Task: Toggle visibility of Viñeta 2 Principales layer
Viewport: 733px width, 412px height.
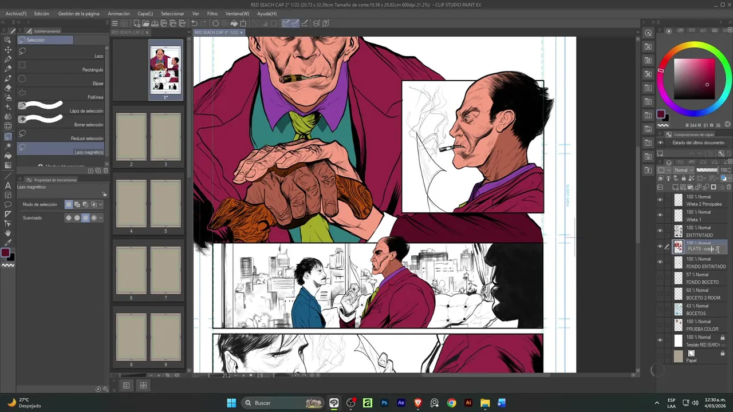Action: (x=660, y=200)
